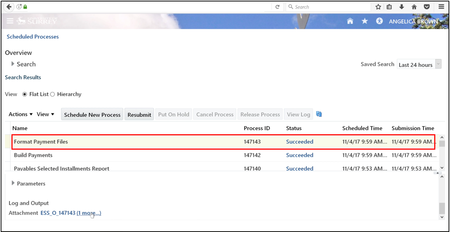Select the Flat List radio button
Screen dimensions: 450x232
coord(24,94)
